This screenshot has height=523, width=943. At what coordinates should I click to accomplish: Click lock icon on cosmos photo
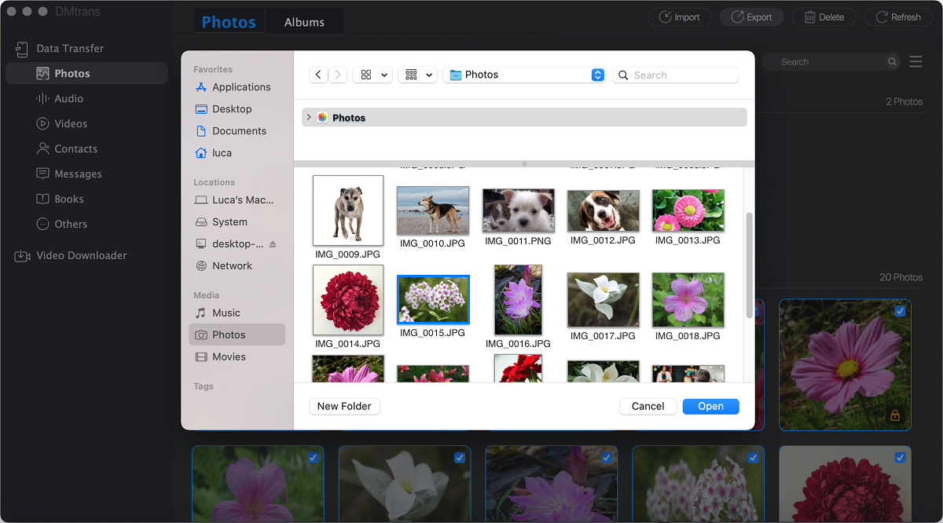point(895,415)
